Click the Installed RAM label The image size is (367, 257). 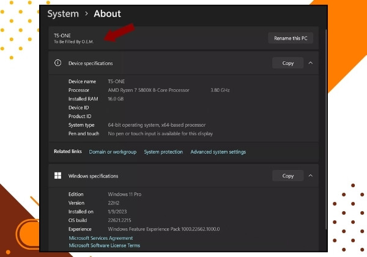tap(83, 99)
